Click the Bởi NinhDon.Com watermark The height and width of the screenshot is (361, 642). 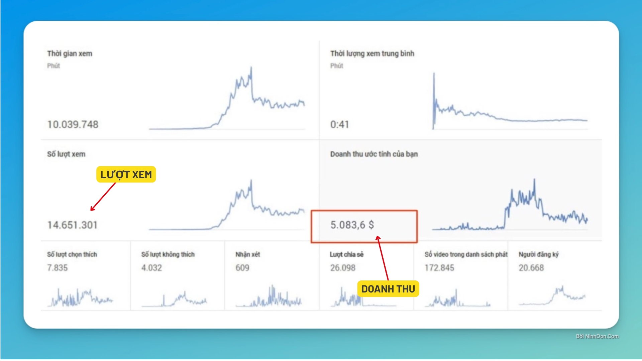597,336
